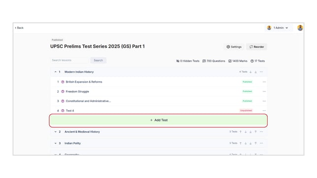Click the user avatar at top right
This screenshot has height=178, width=317.
[300, 28]
